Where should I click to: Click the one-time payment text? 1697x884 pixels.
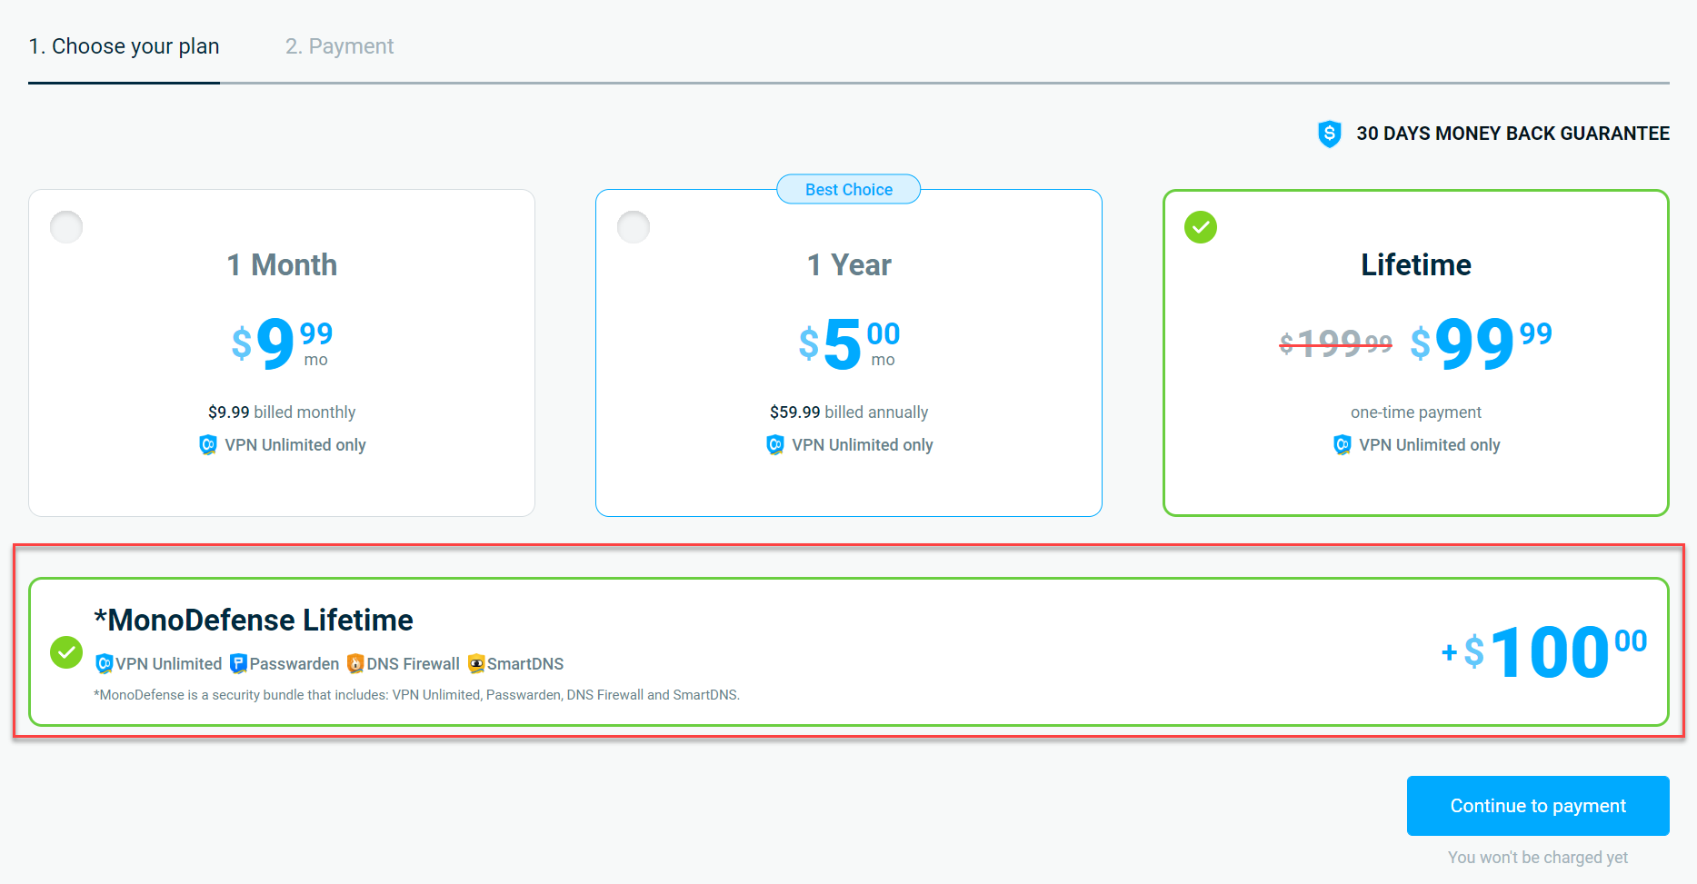coord(1416,412)
